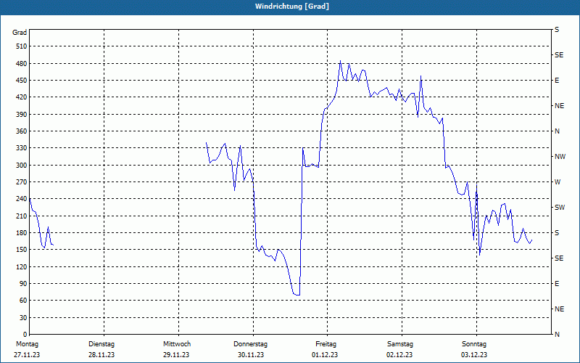Select the date '30.11.23'

coord(251,355)
